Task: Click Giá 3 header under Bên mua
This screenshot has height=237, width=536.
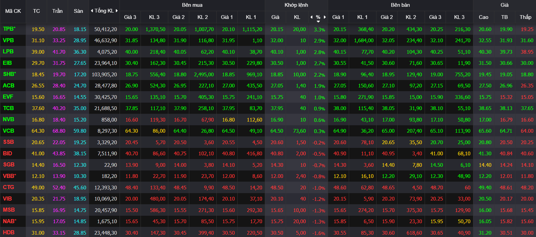Action: tap(130, 17)
